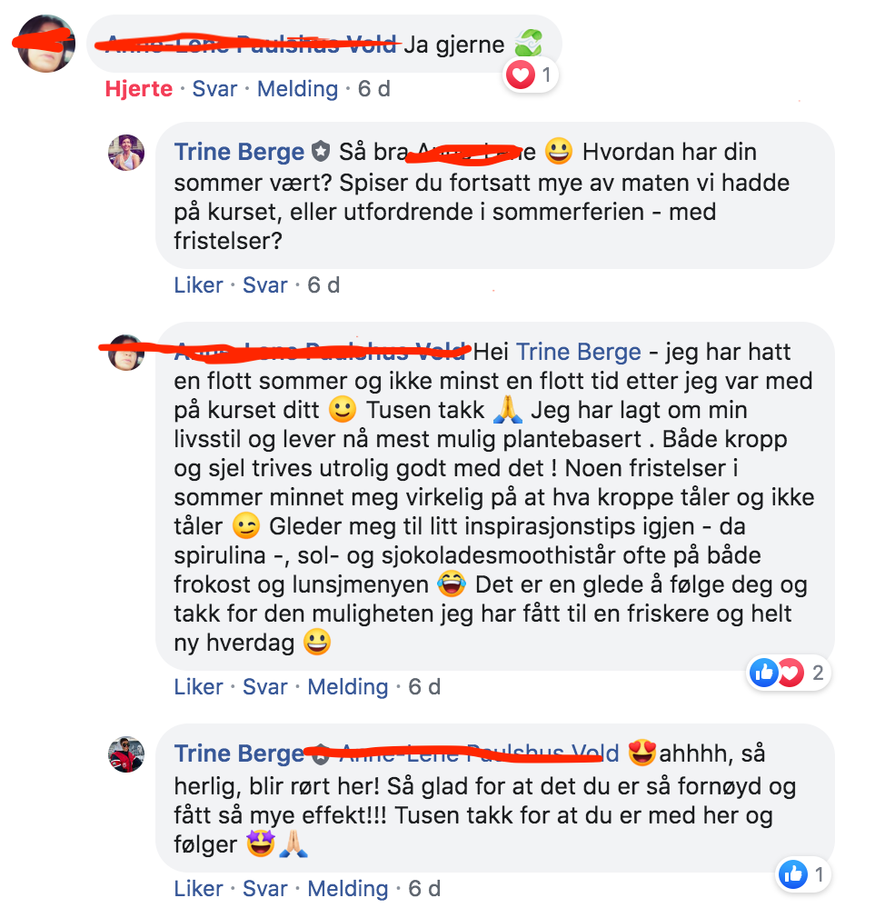The width and height of the screenshot is (895, 918).
Task: Open the heart reaction count on the 'Ja gjerne' comment
Action: click(x=531, y=75)
